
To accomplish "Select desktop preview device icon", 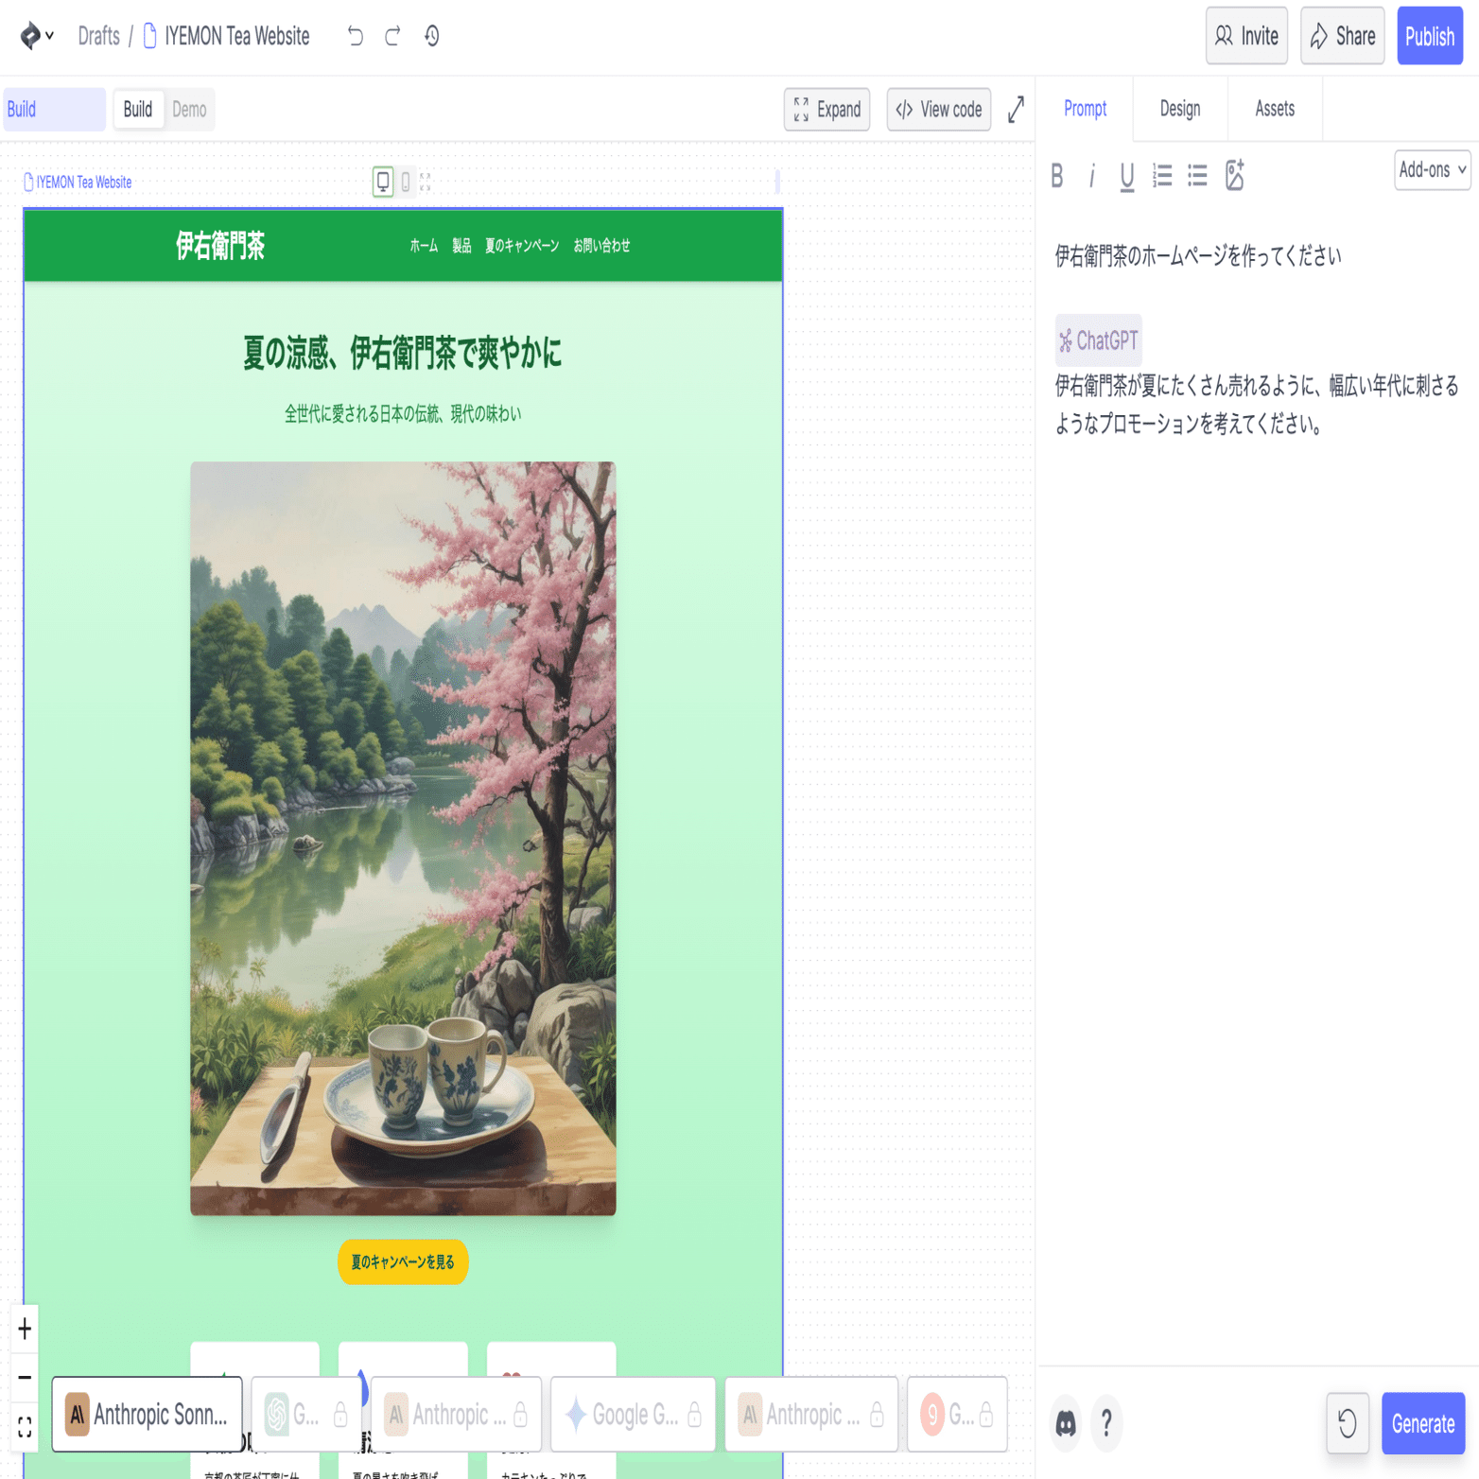I will coord(383,182).
